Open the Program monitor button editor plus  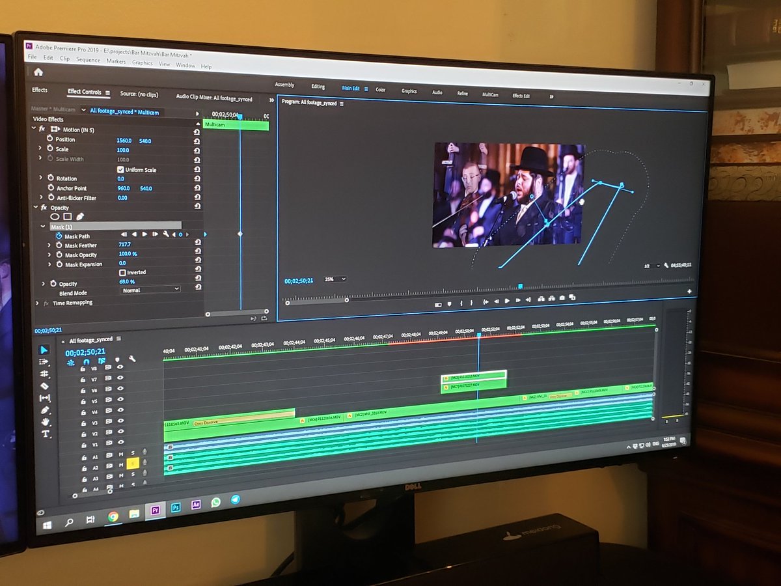pyautogui.click(x=689, y=291)
